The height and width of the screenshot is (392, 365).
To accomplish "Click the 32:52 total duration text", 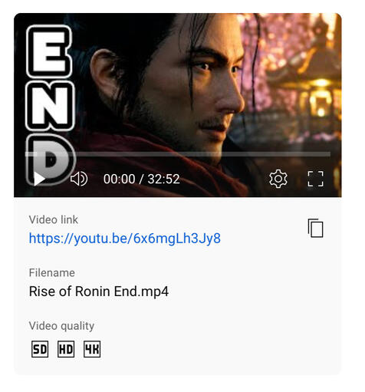I will pyautogui.click(x=163, y=179).
